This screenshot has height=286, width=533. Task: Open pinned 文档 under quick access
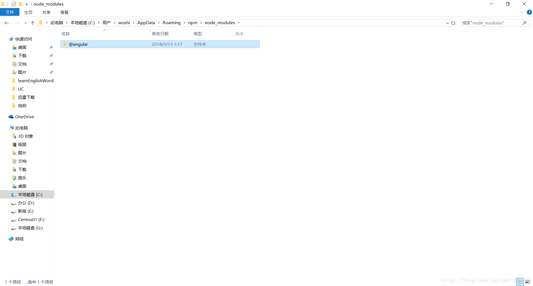click(22, 64)
